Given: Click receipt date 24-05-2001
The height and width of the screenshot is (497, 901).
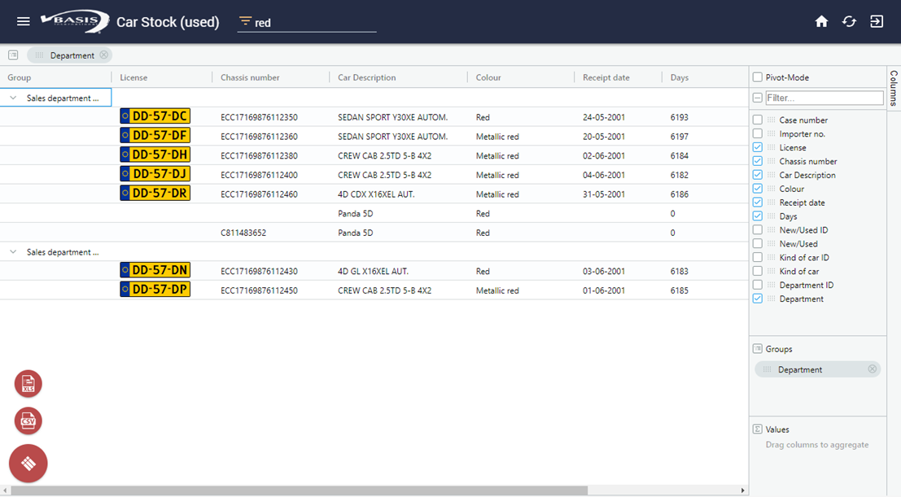Looking at the screenshot, I should click(603, 117).
